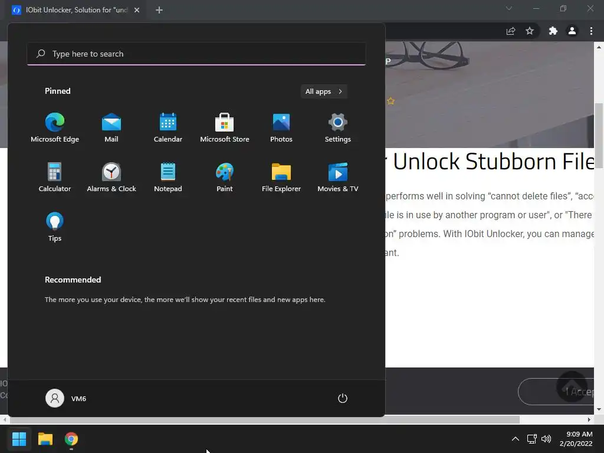Click the Pinned section heading
The image size is (604, 453).
click(x=58, y=91)
